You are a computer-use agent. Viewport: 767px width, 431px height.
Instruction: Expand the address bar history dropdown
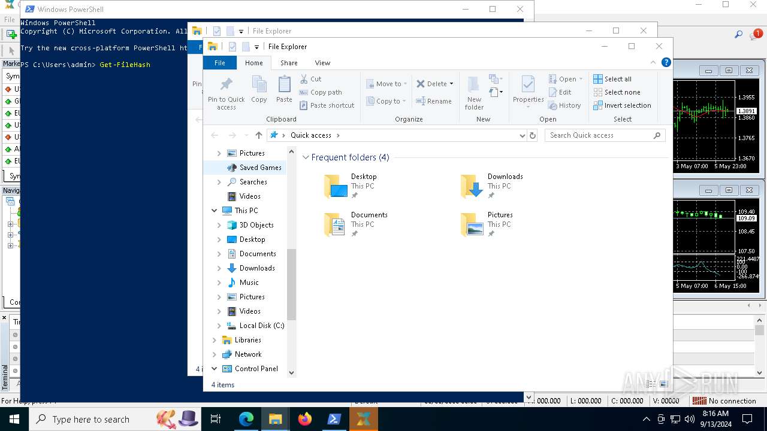(x=522, y=135)
